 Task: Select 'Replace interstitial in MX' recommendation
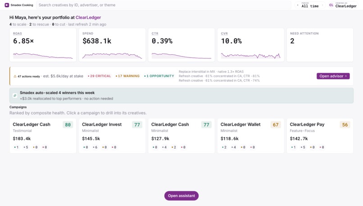(211, 72)
